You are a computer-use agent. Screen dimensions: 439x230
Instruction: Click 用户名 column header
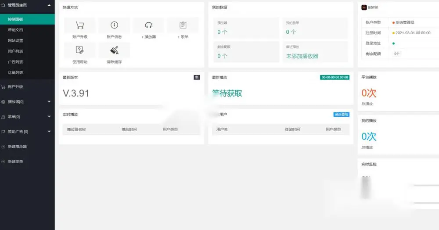click(x=222, y=129)
